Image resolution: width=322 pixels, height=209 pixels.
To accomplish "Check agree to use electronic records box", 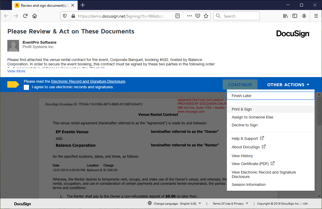I will [26, 87].
